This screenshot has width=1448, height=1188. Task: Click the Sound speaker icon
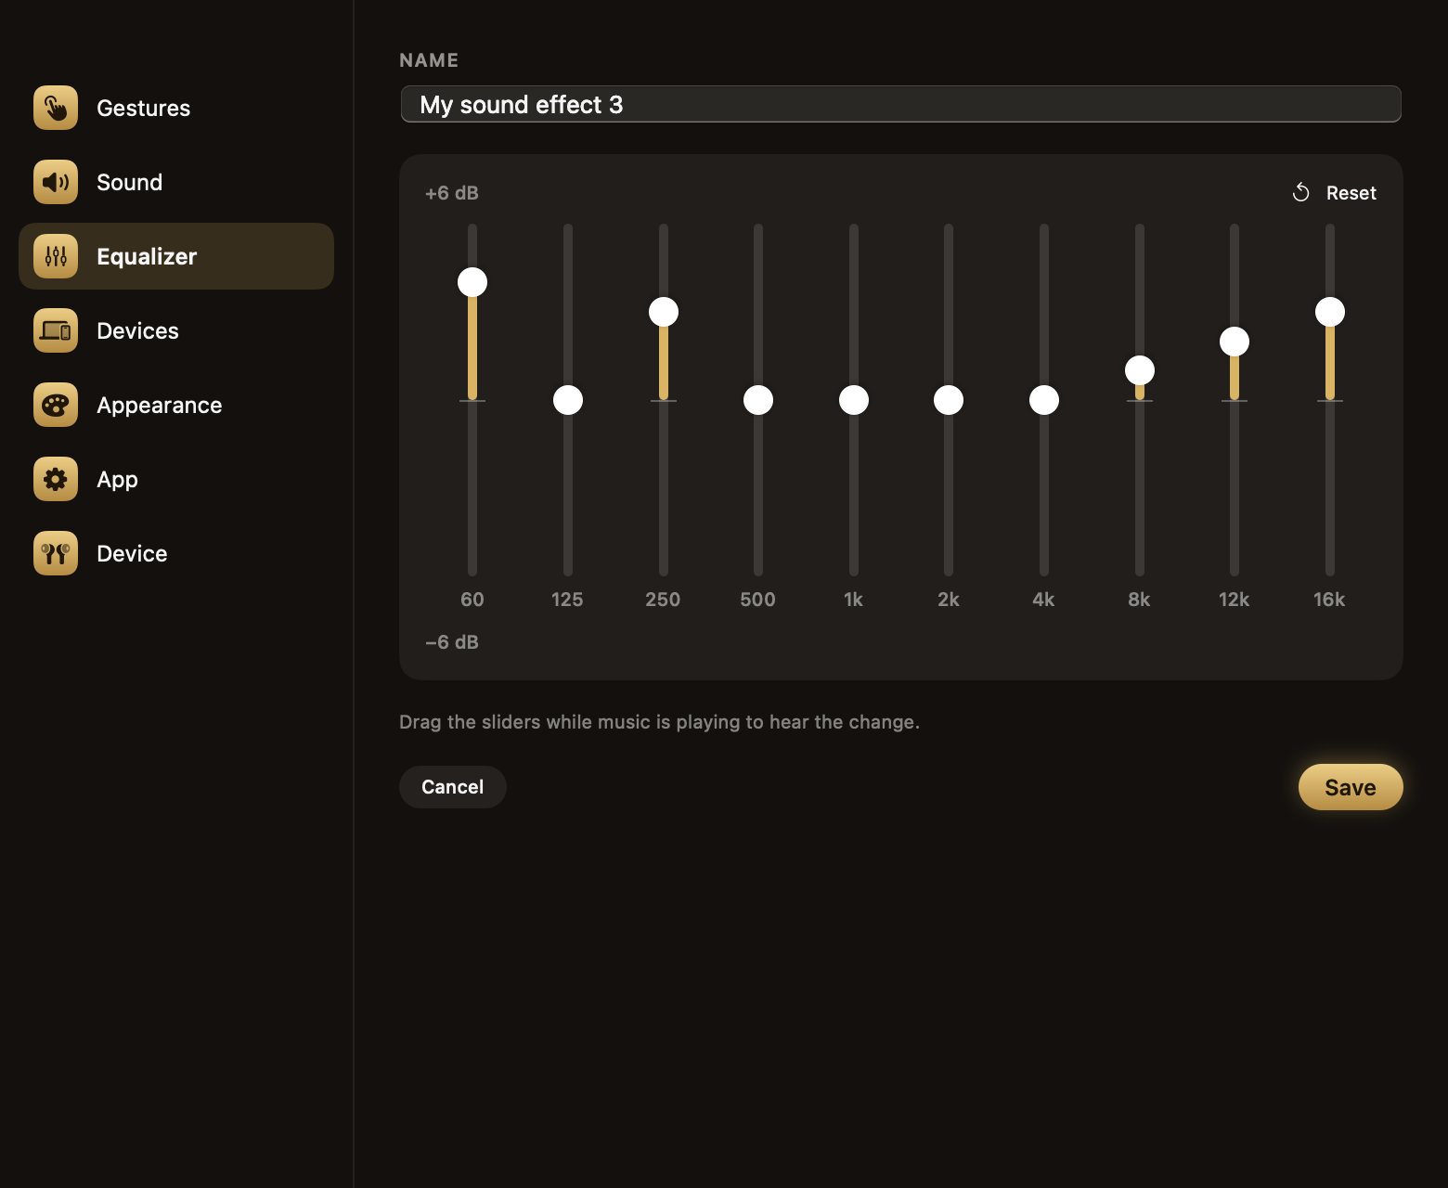point(56,182)
